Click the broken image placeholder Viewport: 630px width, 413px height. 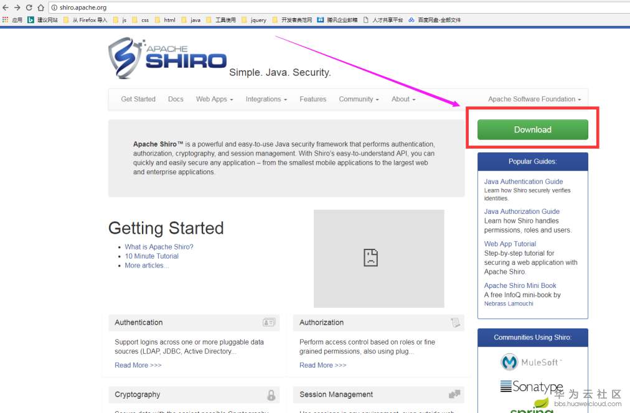tap(379, 259)
